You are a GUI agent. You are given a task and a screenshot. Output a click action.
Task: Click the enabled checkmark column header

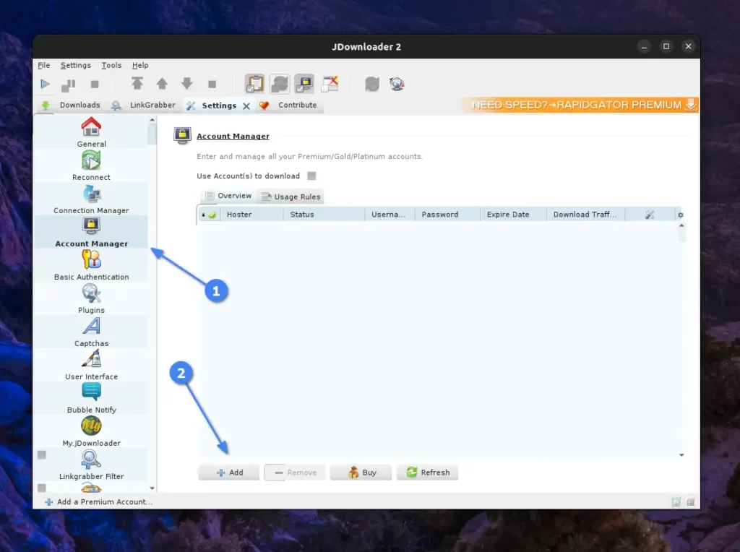(210, 215)
